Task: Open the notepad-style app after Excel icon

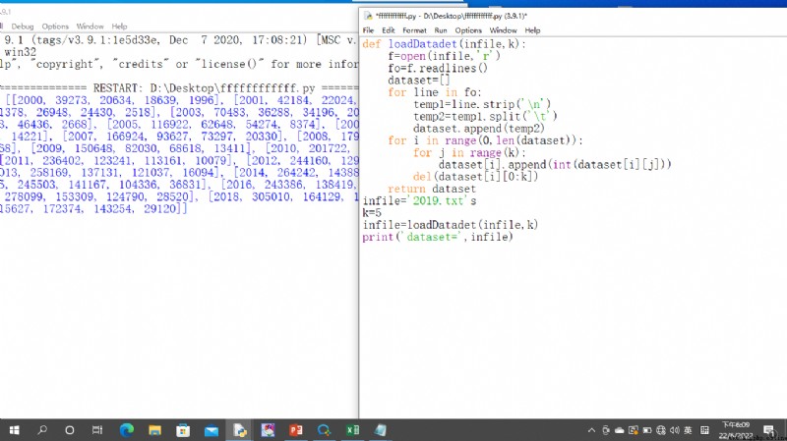Action: tap(381, 430)
